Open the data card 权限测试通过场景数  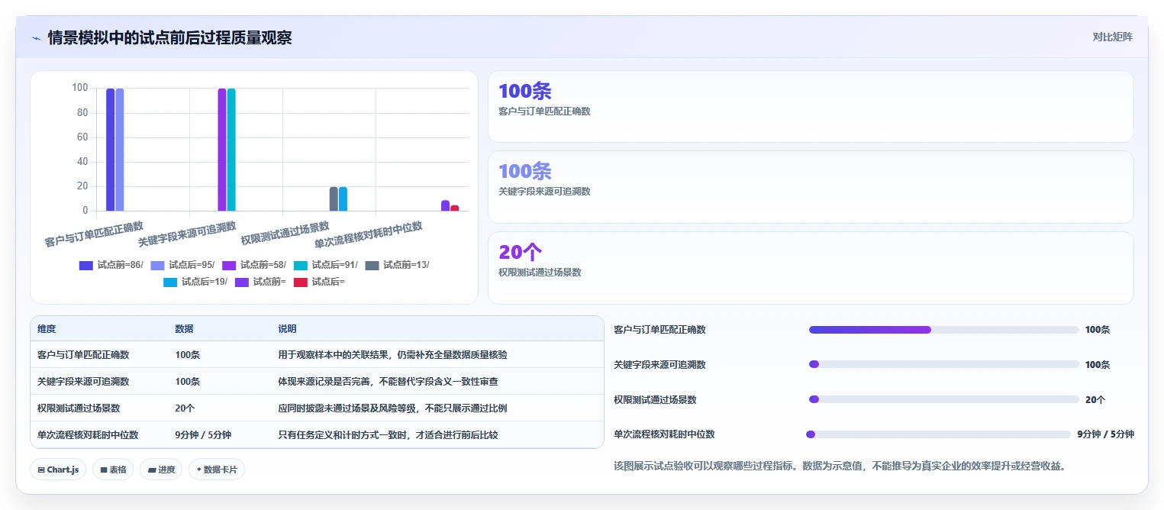point(811,268)
